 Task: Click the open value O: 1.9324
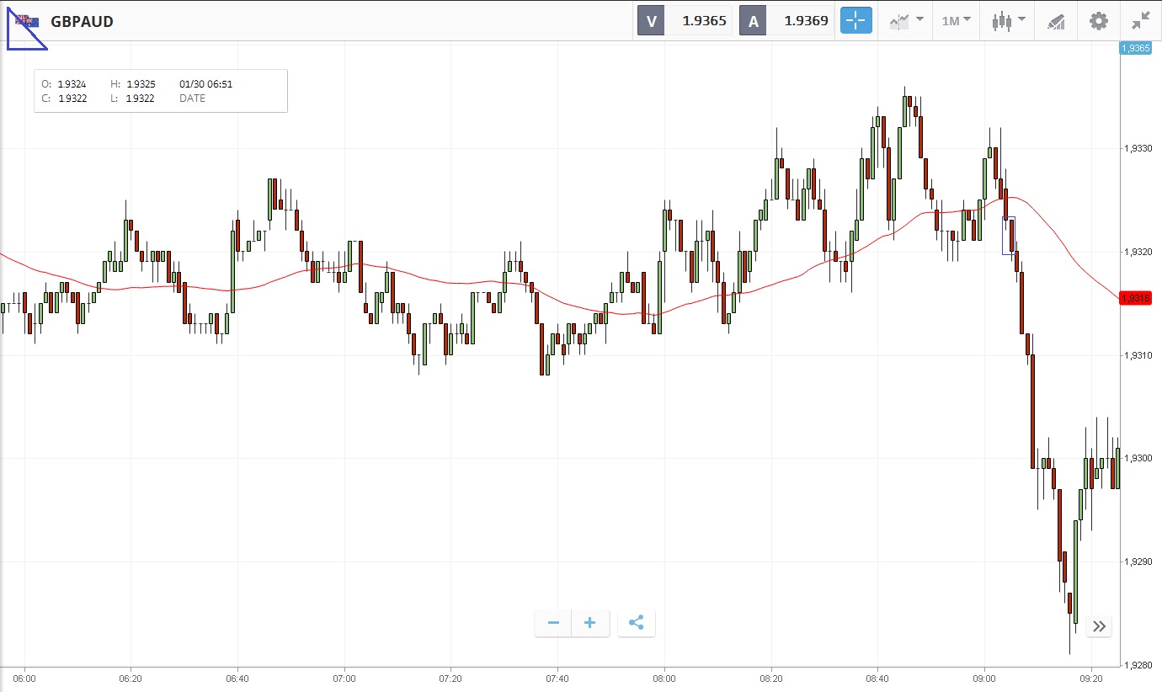pos(64,84)
